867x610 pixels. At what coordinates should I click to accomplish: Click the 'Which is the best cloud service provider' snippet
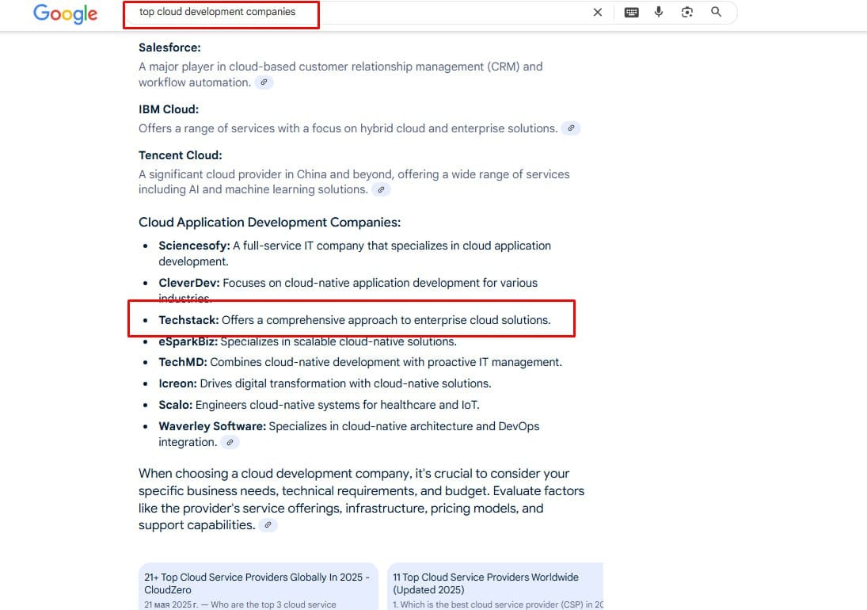coord(498,604)
